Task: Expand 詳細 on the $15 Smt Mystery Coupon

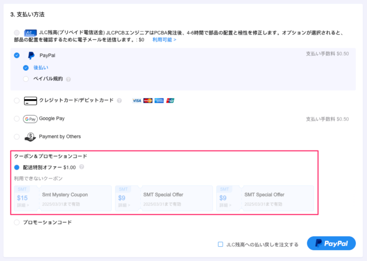Action: pos(23,206)
